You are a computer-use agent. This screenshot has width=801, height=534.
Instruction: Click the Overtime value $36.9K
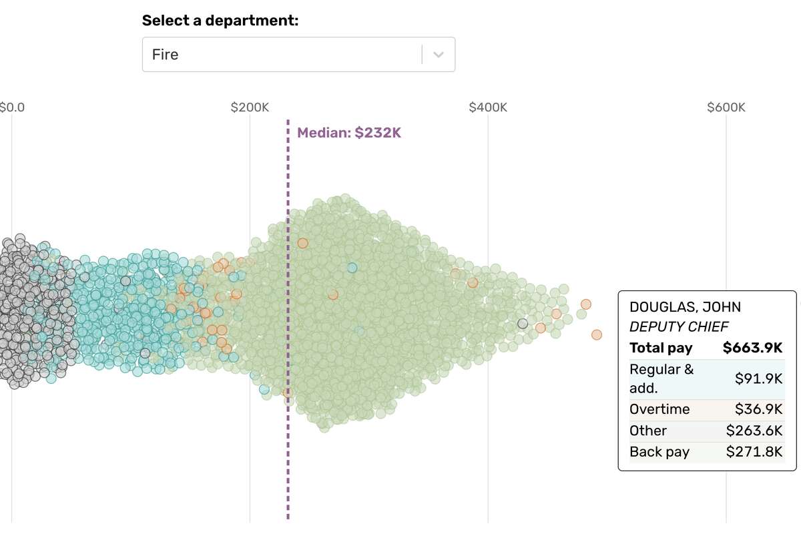[759, 409]
